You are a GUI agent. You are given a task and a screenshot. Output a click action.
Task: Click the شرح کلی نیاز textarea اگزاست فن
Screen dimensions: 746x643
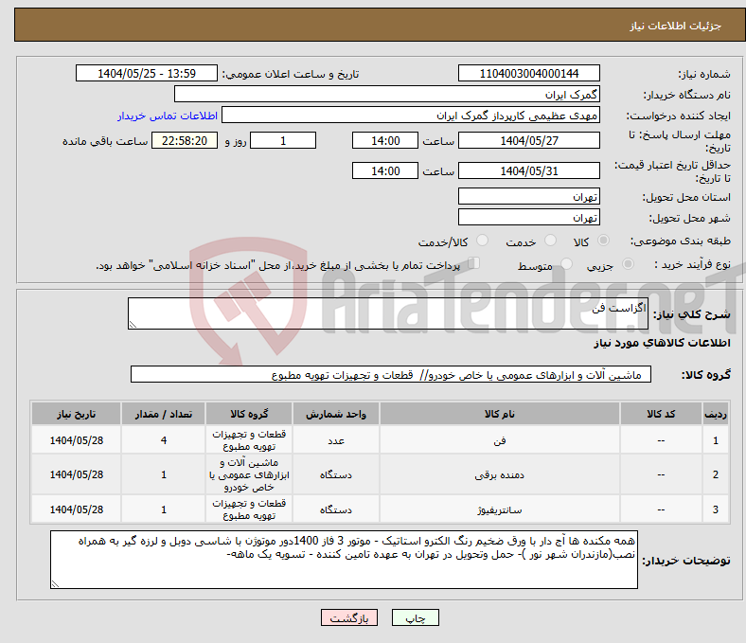388,313
